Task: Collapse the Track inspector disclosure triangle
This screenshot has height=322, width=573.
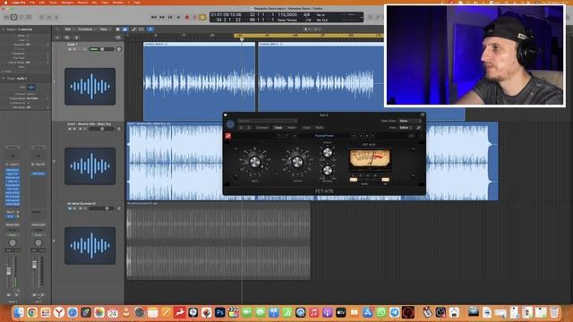Action: coord(4,78)
